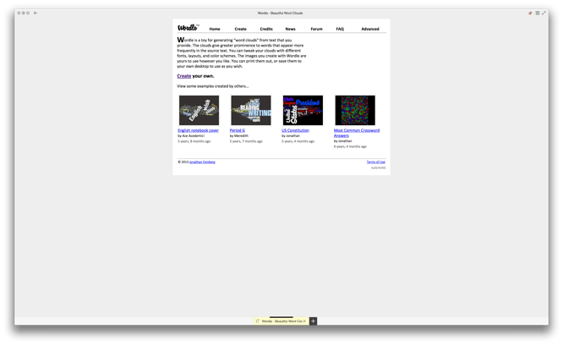This screenshot has width=563, height=345.
Task: Visit the Forum page
Action: (x=317, y=29)
